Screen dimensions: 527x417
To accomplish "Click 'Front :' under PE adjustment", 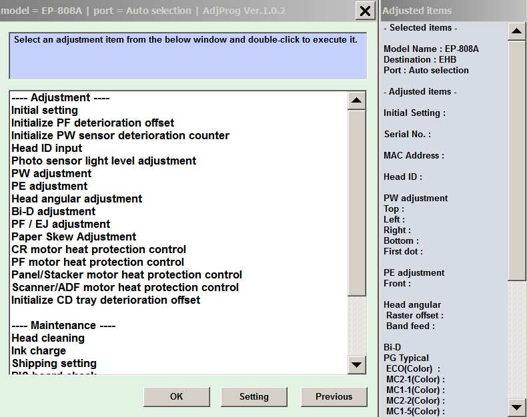I will (398, 284).
